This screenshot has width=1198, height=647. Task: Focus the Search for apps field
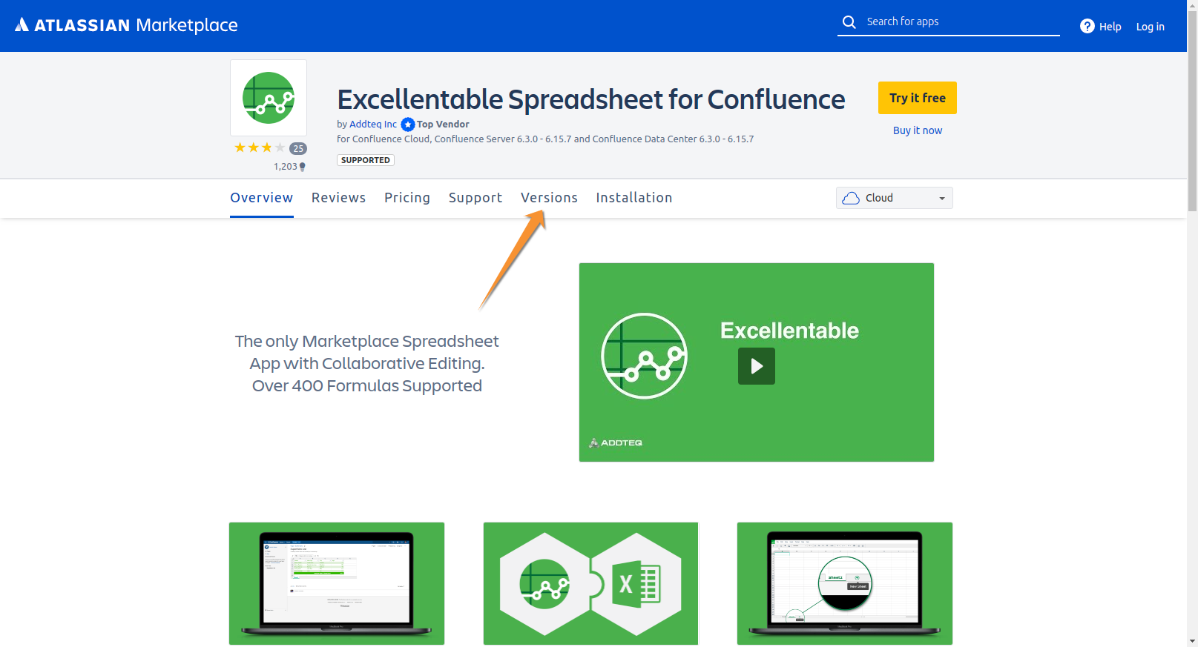(x=957, y=22)
